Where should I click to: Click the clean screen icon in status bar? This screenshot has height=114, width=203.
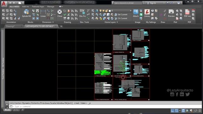click(x=196, y=111)
